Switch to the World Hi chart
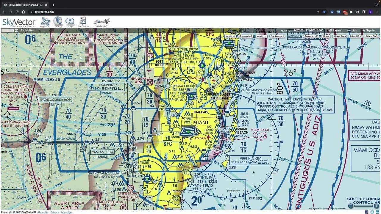Screen dimensions: 381x214 pos(230,37)
